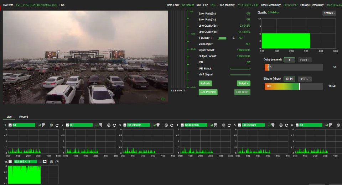This screenshot has height=185, width=342.
Task: Uncheck connection 4 SKTelecom checkbox
Action: pos(182,125)
